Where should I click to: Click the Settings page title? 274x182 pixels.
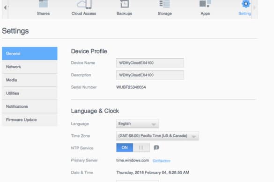coord(15,31)
